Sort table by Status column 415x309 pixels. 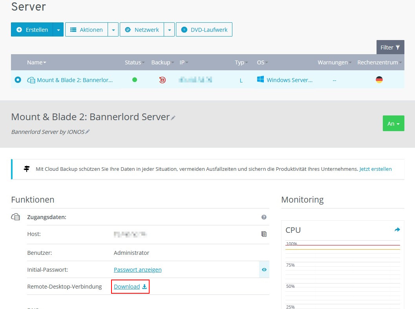tap(135, 62)
